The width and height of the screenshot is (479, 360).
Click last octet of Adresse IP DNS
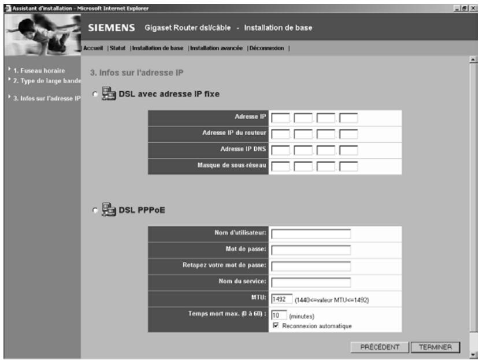(x=348, y=150)
